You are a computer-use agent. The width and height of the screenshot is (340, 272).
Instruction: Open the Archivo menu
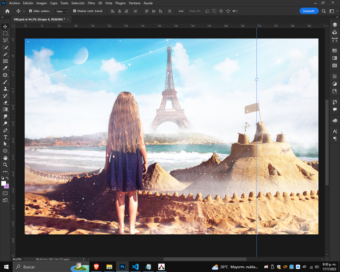pyautogui.click(x=14, y=3)
